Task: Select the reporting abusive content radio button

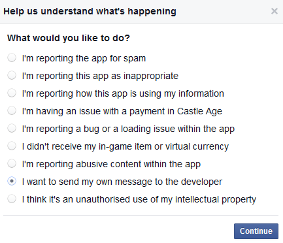Action: click(12, 164)
